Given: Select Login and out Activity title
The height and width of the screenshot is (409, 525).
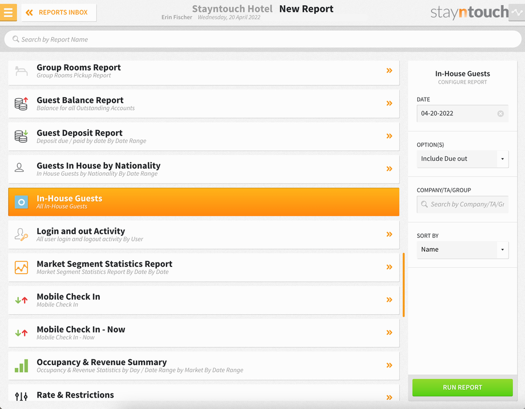Looking at the screenshot, I should [x=80, y=231].
